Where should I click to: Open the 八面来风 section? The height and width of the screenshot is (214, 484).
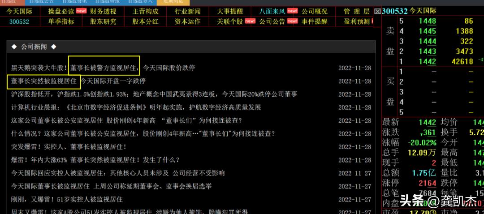(272, 12)
